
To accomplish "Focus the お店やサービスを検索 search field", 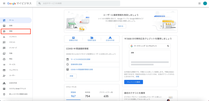I will [x=78, y=3].
